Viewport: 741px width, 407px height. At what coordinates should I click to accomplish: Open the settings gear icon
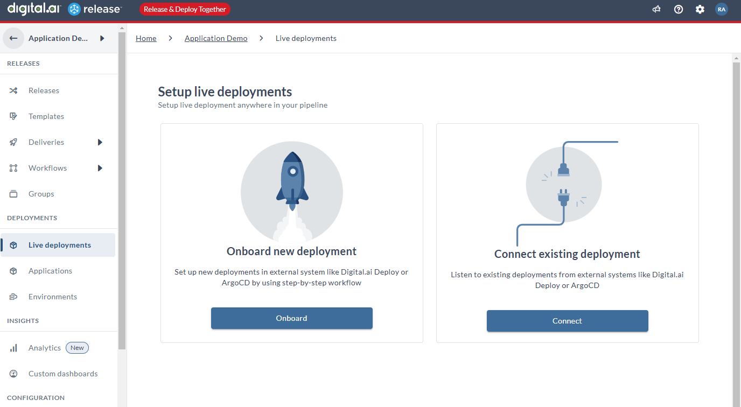(700, 9)
